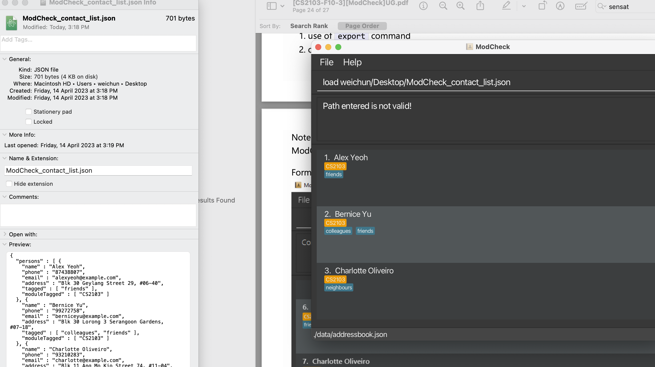
Task: Toggle the Stationery pad checkbox
Action: pyautogui.click(x=29, y=112)
